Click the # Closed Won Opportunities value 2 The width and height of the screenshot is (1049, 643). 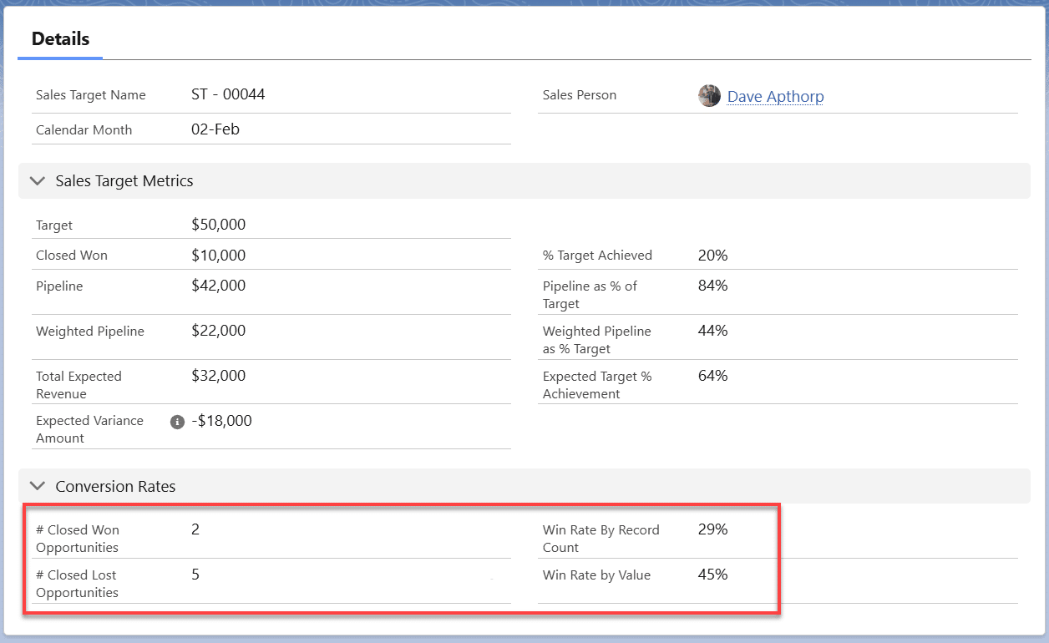[x=195, y=529]
